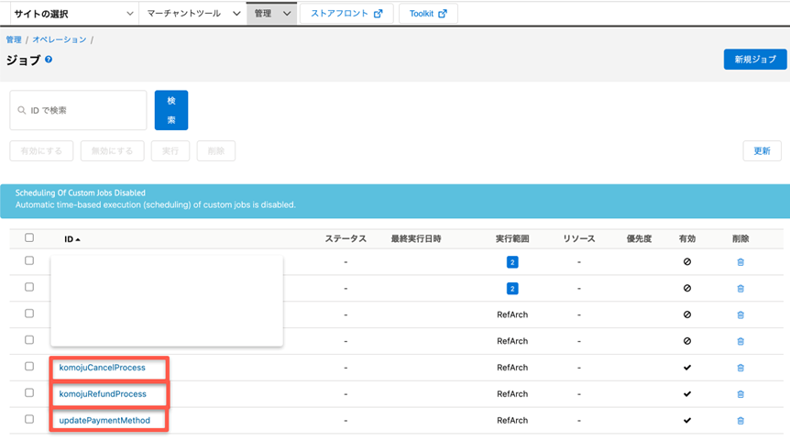790x441 pixels.
Task: Sort table by ID column header
Action: click(x=71, y=239)
